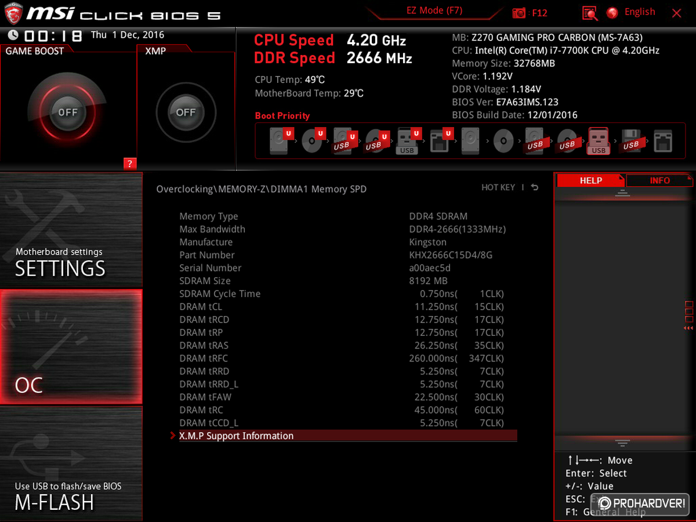
Task: Click the BIOS Ver E7A63IMS.123 entry
Action: pos(505,102)
